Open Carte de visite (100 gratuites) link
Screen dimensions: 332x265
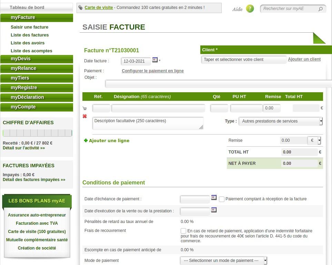(37, 231)
